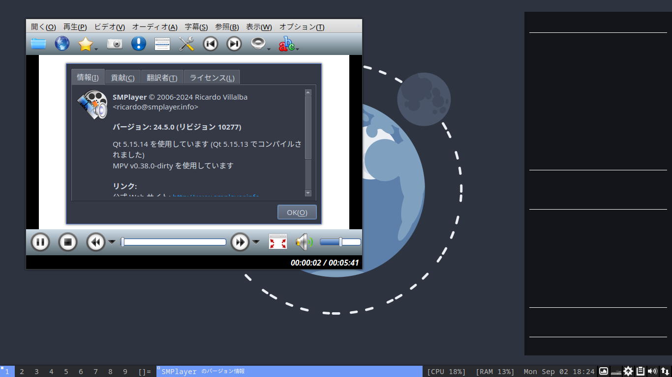Open the 開く(O) menu
672x377 pixels.
[x=43, y=27]
